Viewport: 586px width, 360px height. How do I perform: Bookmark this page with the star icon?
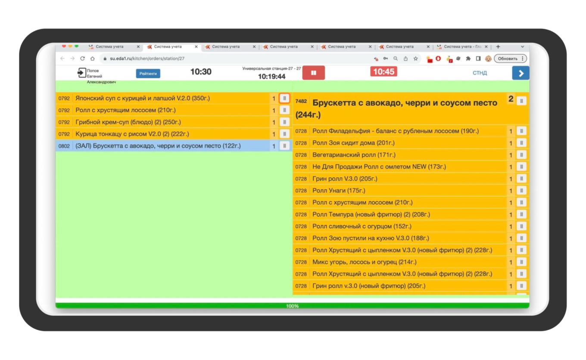tap(416, 58)
